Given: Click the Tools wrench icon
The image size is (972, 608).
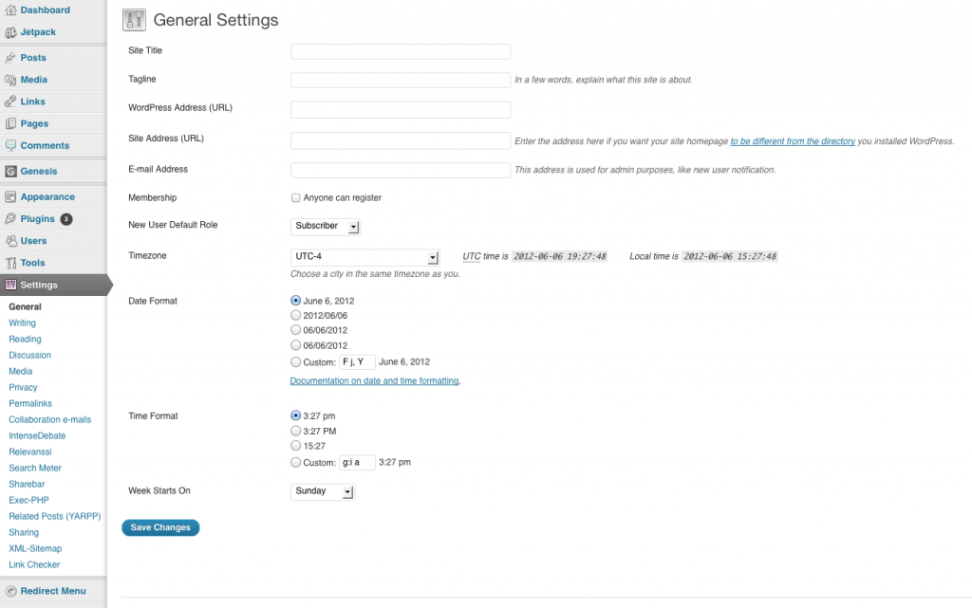Looking at the screenshot, I should (10, 263).
